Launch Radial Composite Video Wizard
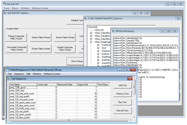 (x=65, y=48)
